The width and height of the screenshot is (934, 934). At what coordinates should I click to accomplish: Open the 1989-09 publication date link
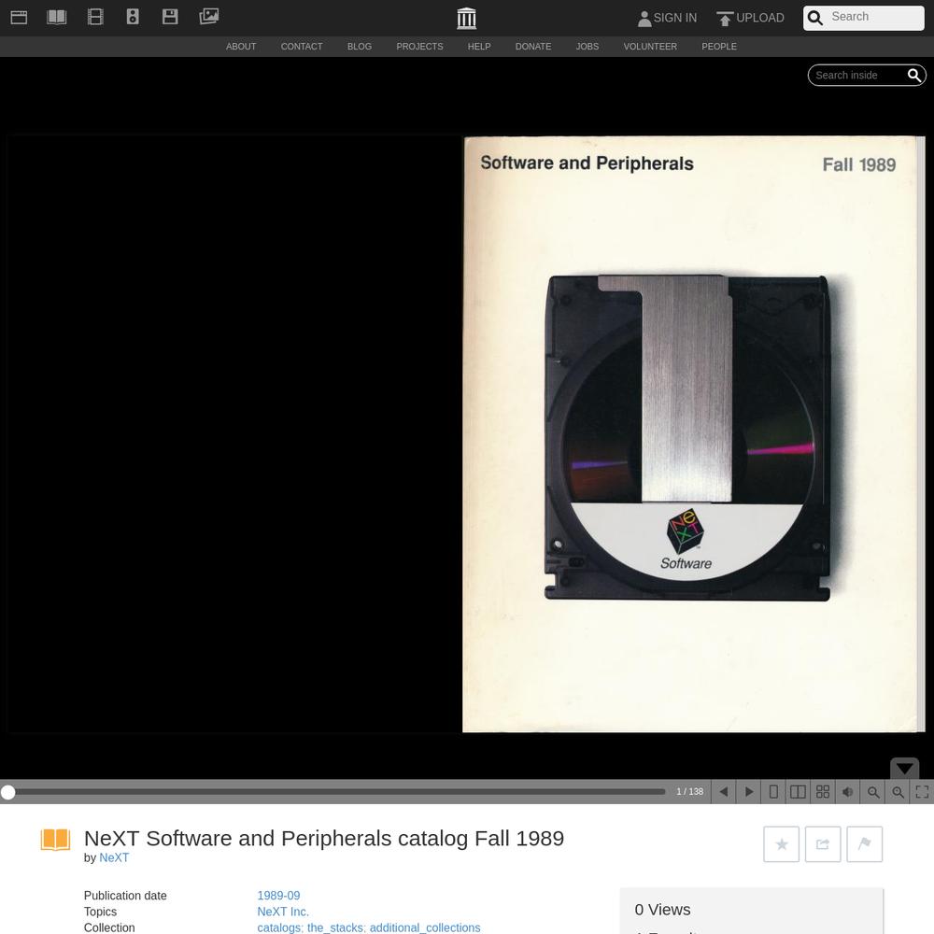[278, 896]
